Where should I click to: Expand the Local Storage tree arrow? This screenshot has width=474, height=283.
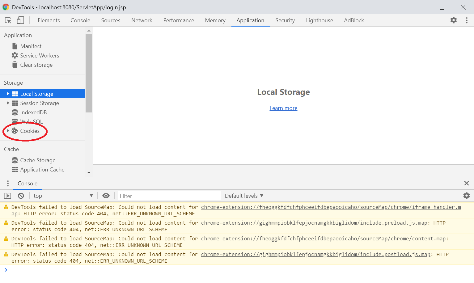click(x=8, y=94)
